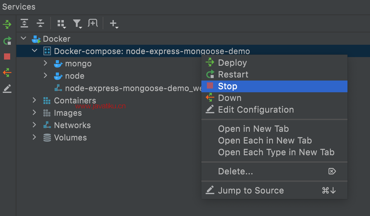Click the 'Services' panel title

click(x=19, y=7)
